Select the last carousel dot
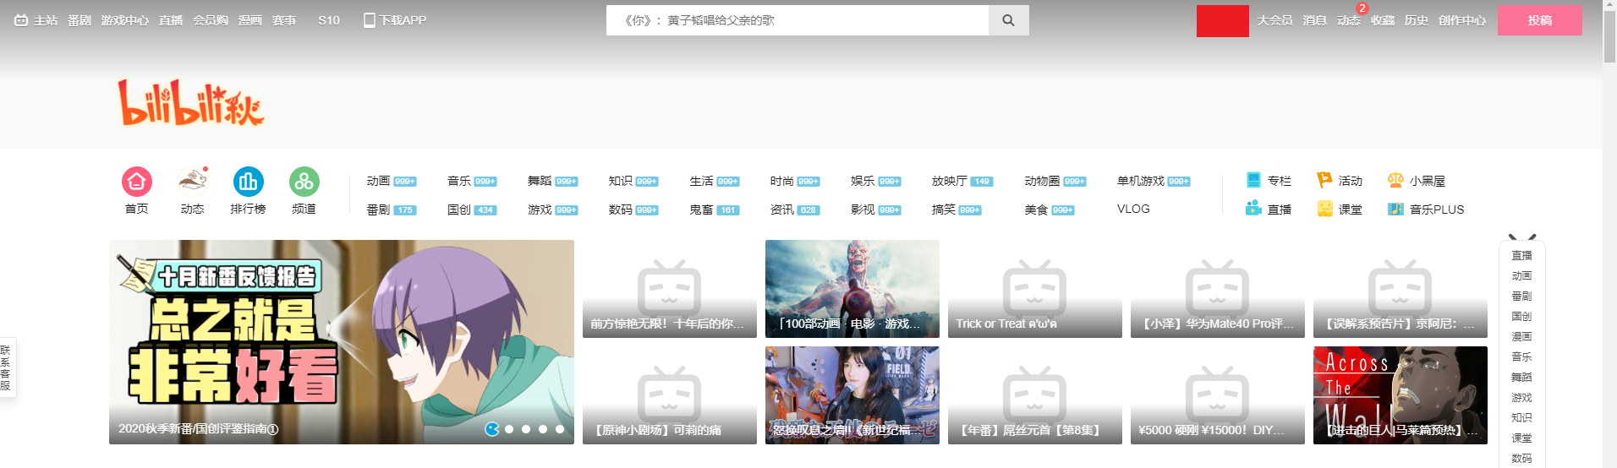Viewport: 1617px width, 468px height. pyautogui.click(x=560, y=429)
